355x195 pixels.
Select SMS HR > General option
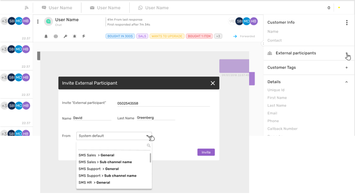pos(94,182)
